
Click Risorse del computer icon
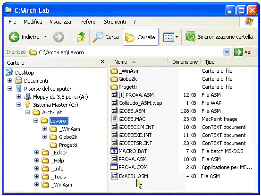[x=19, y=88]
